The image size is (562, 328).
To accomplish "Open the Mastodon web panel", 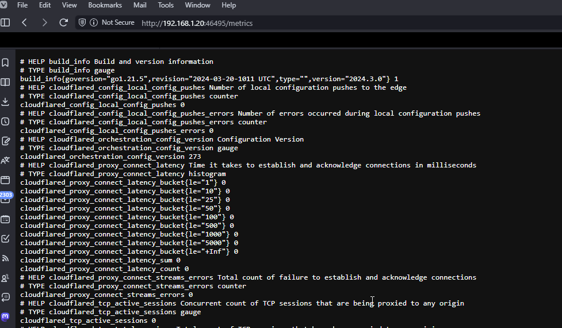I will click(5, 316).
